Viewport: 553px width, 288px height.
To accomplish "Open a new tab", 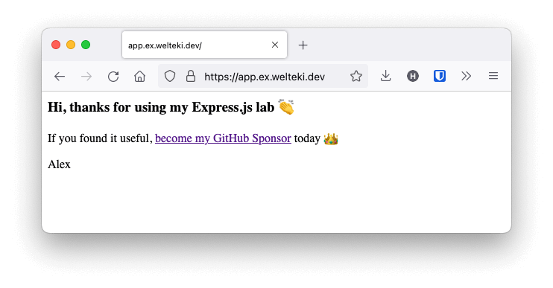I will tap(303, 45).
